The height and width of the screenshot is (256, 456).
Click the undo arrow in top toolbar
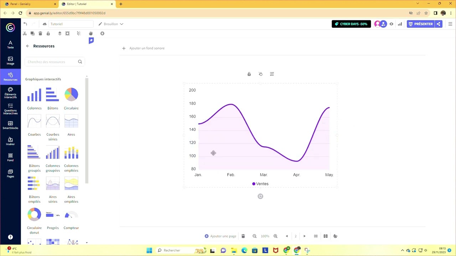pyautogui.click(x=25, y=24)
